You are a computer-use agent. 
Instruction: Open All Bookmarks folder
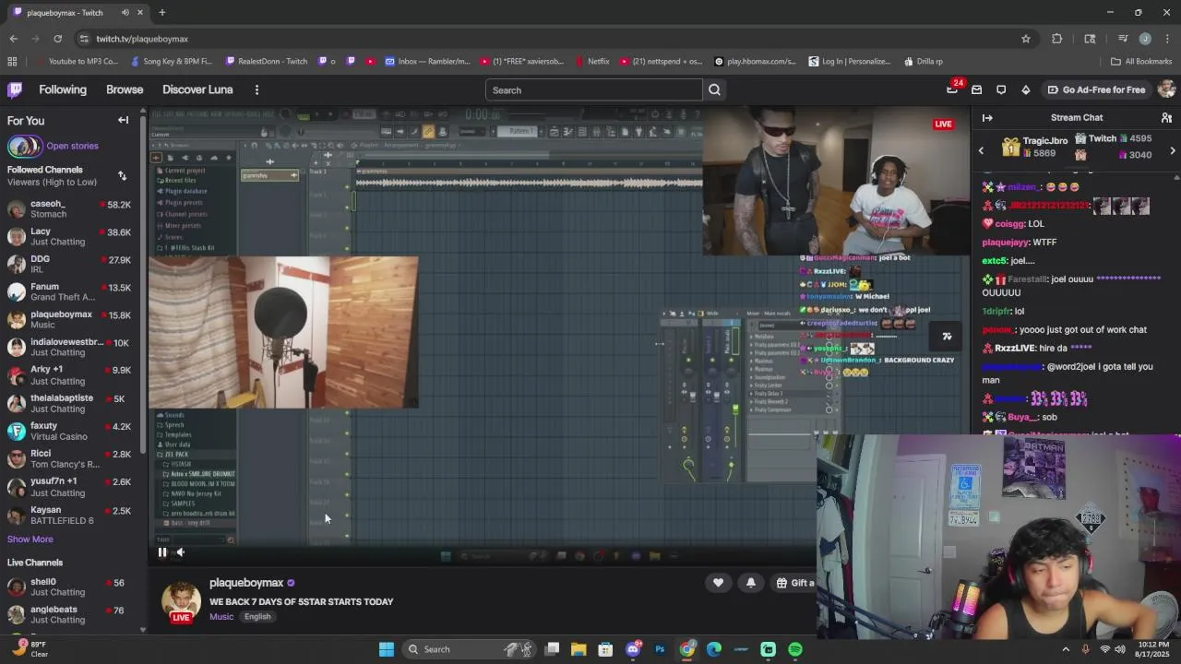pos(1141,62)
